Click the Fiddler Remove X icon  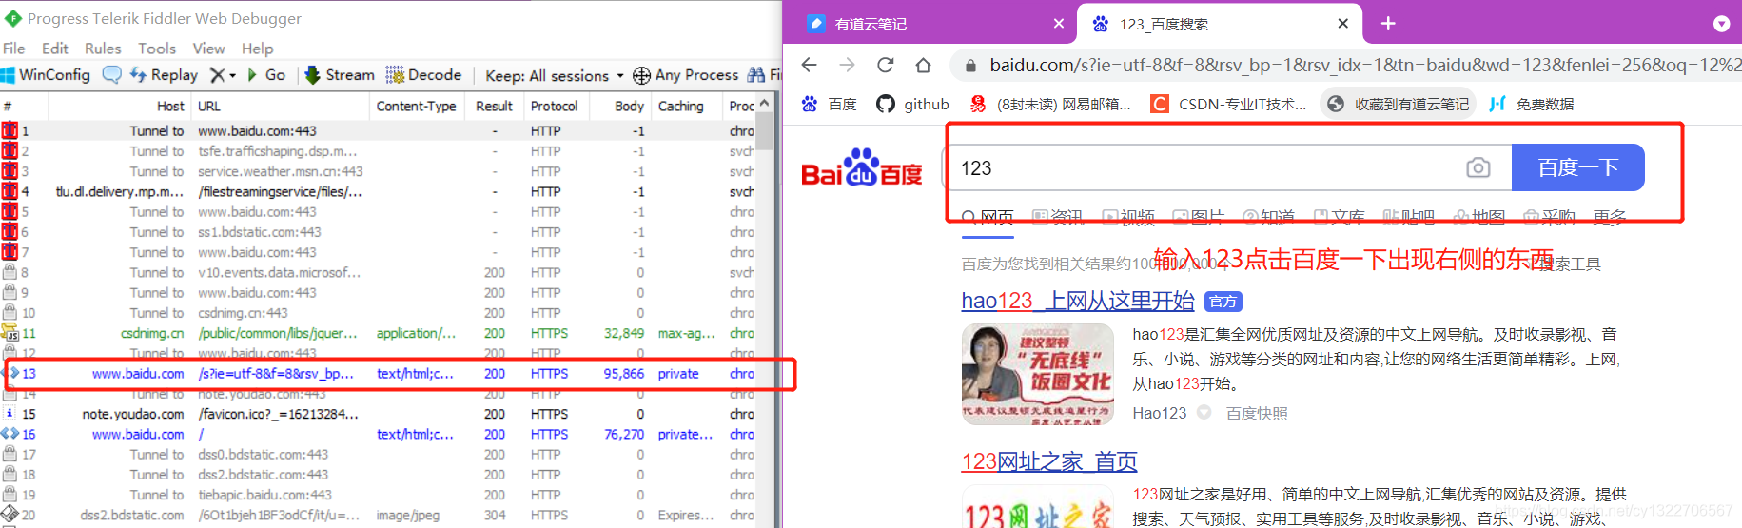click(x=218, y=74)
